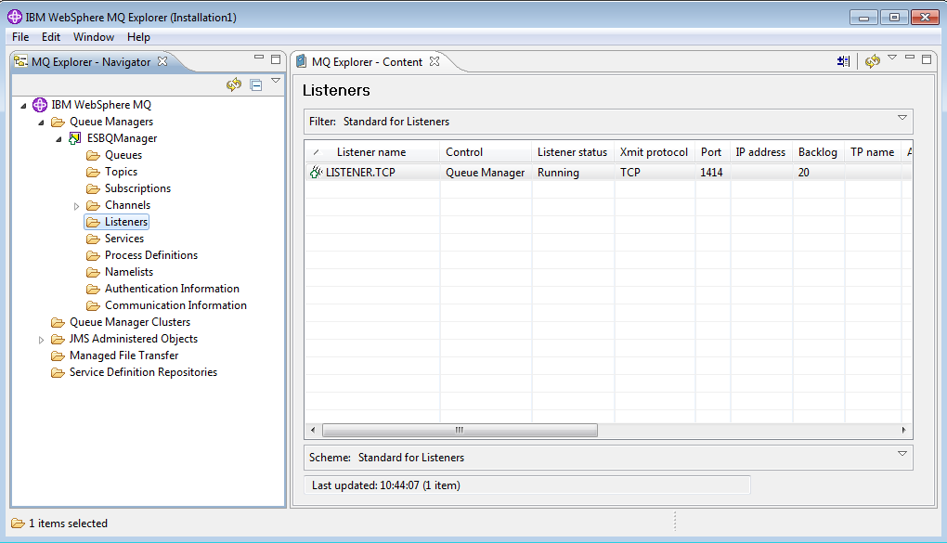947x543 pixels.
Task: Click the Queue Manager control cell
Action: point(486,172)
